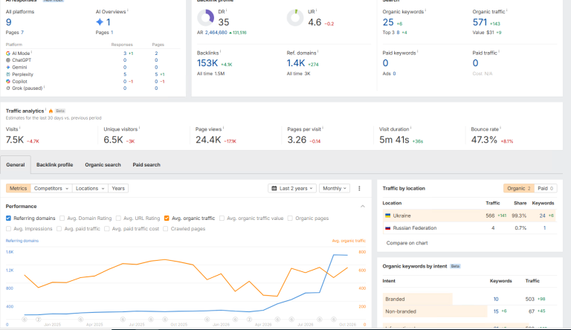Click the Ukraine location link

[401, 216]
